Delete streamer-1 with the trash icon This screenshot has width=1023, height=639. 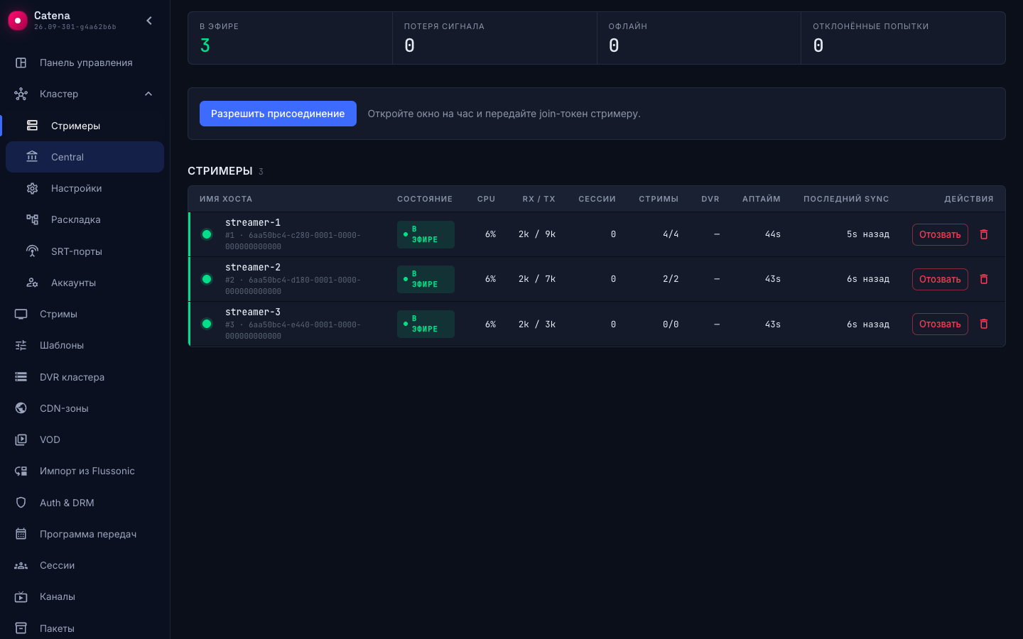(x=984, y=234)
